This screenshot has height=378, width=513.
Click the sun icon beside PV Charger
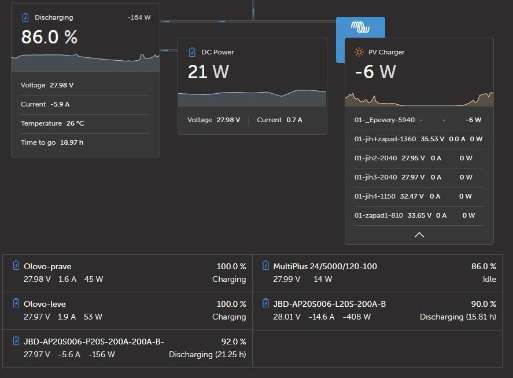tap(359, 52)
